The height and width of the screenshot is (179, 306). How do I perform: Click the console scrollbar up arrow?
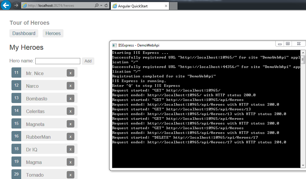click(x=303, y=53)
